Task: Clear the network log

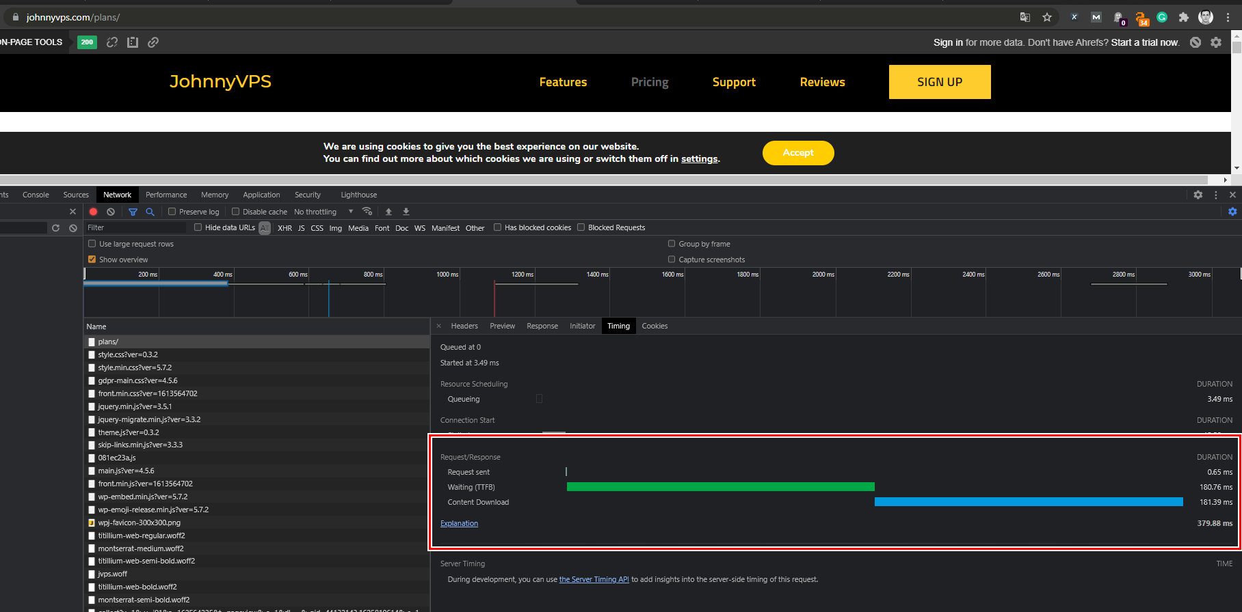Action: [x=111, y=212]
